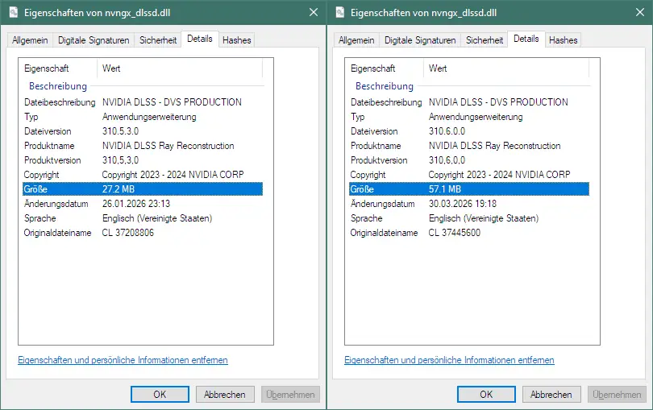Select Produktname row in left window

coord(143,146)
